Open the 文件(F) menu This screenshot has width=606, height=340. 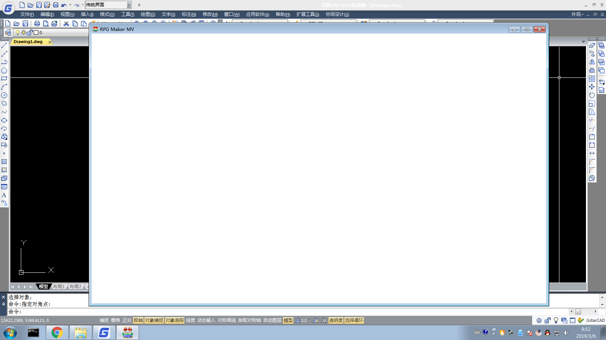coord(27,14)
